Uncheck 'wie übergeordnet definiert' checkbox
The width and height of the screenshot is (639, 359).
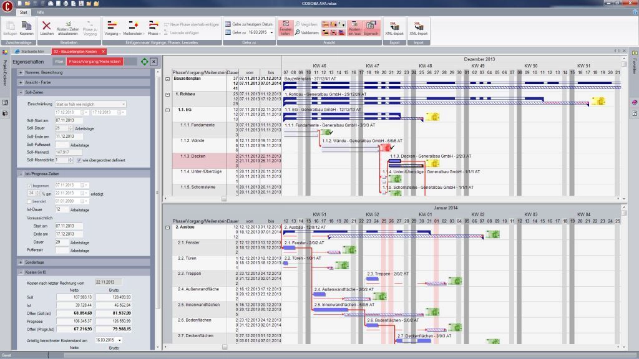(x=79, y=160)
